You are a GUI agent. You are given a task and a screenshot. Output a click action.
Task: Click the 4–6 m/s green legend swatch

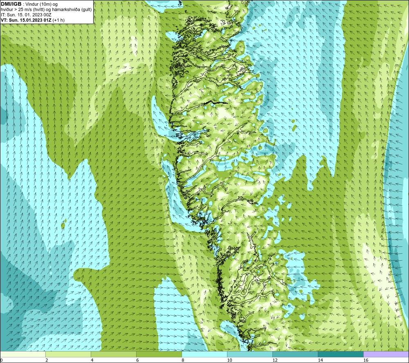[114, 354]
